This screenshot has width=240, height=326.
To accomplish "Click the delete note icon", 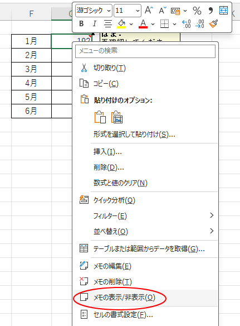I will click(x=84, y=281).
